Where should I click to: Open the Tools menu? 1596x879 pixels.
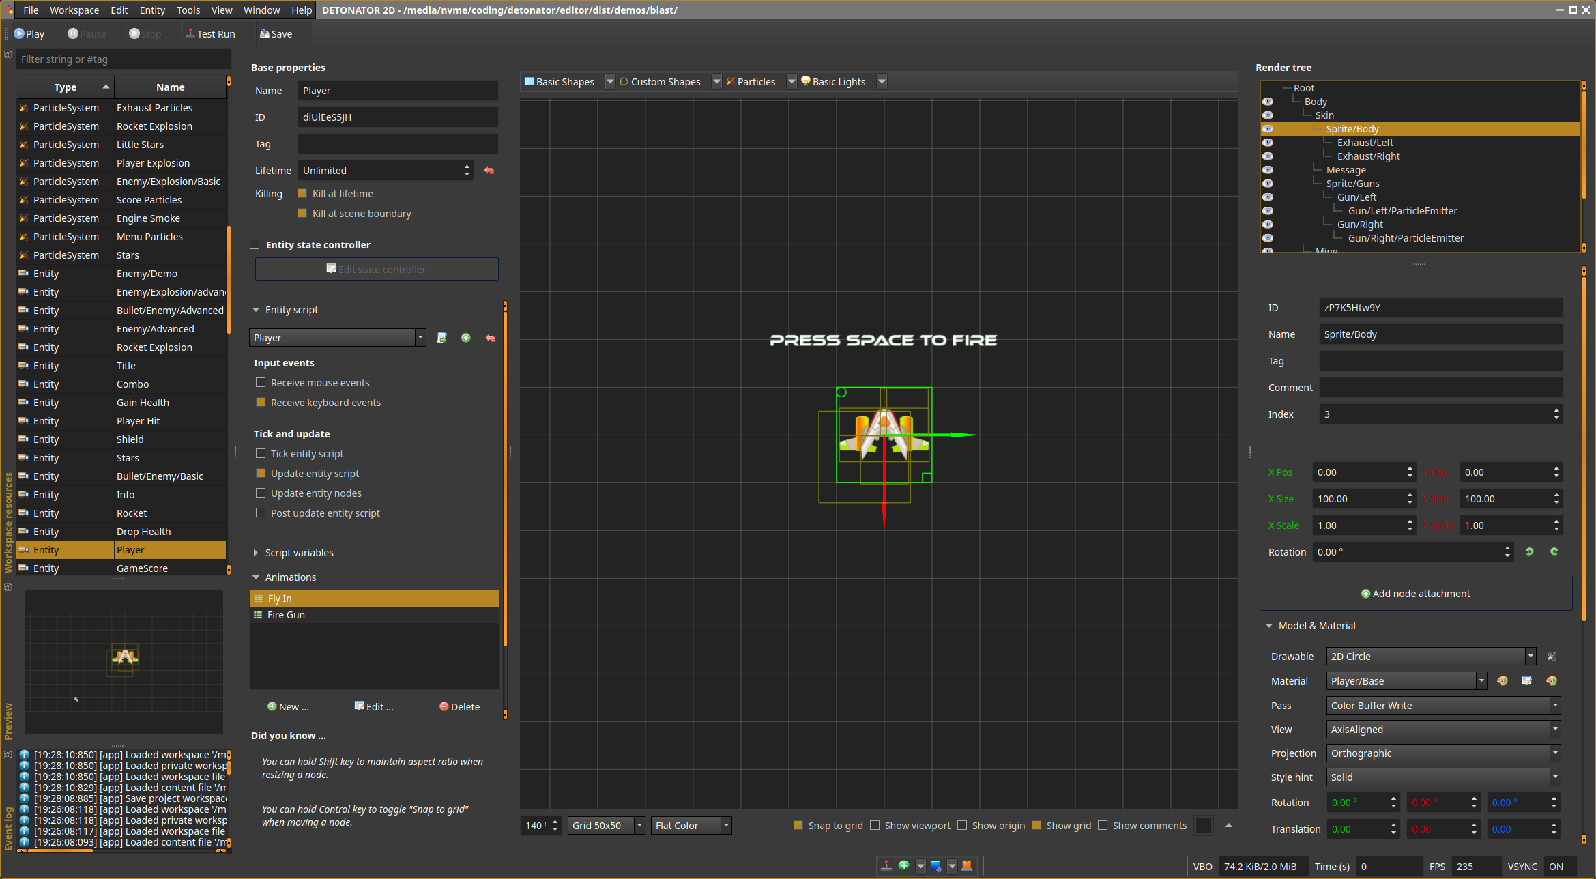[188, 10]
